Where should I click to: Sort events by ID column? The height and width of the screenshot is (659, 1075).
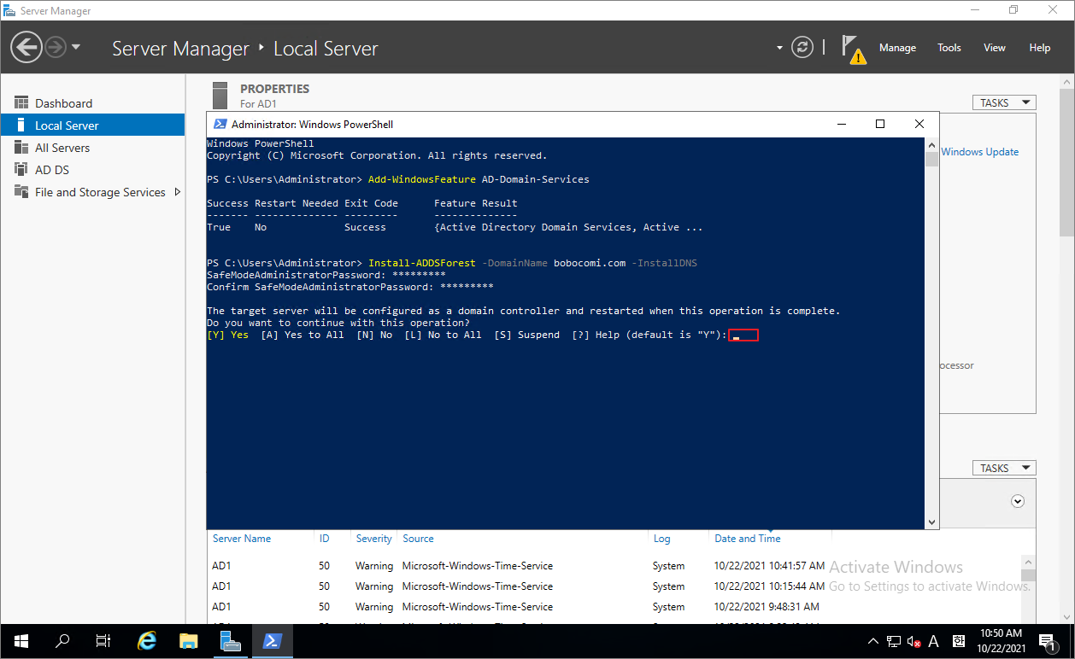(325, 539)
